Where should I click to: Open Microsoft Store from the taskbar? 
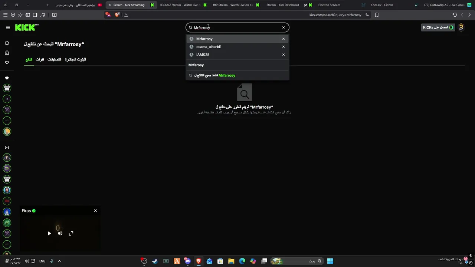[220, 261]
